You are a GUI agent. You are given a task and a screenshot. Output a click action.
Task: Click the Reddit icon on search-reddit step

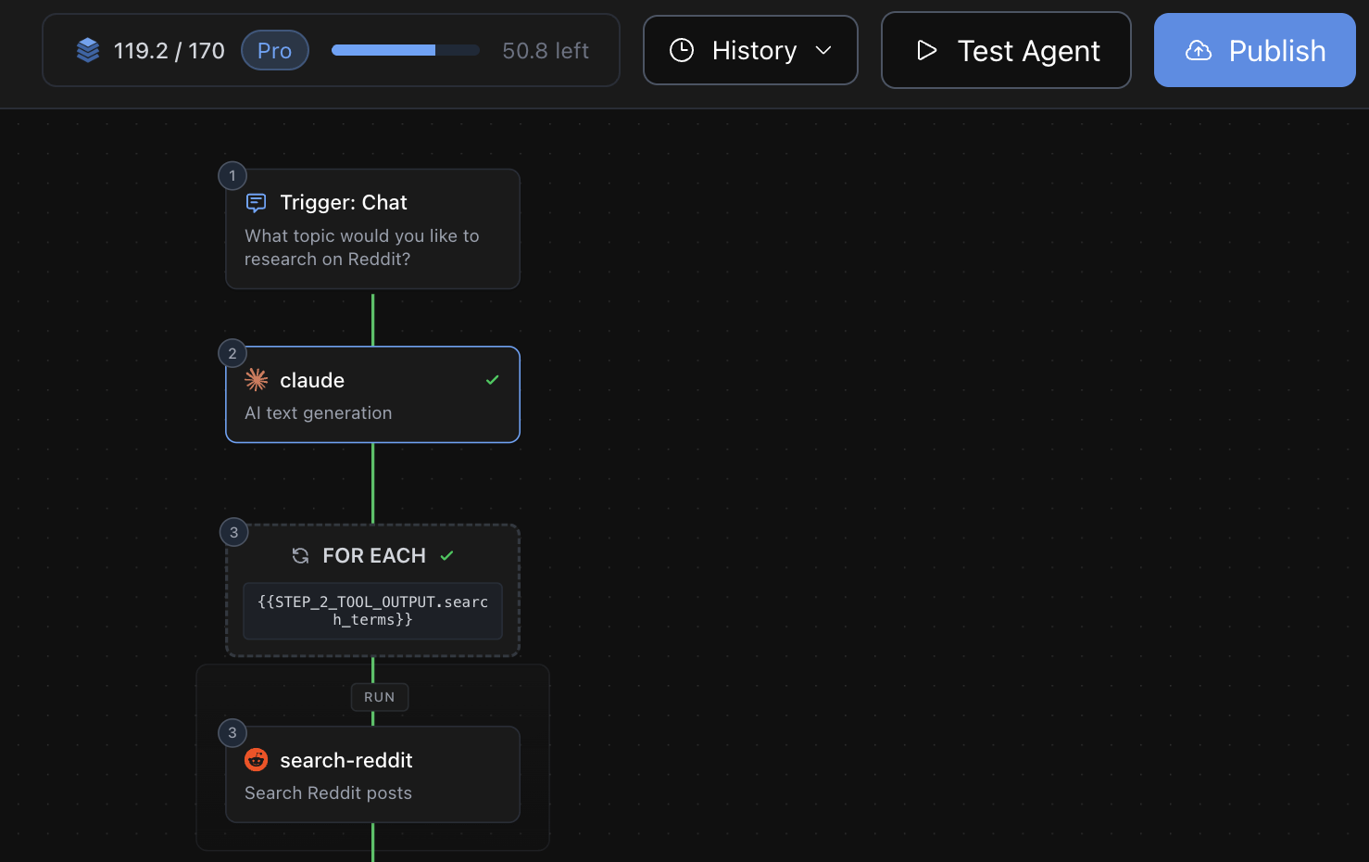pos(257,760)
